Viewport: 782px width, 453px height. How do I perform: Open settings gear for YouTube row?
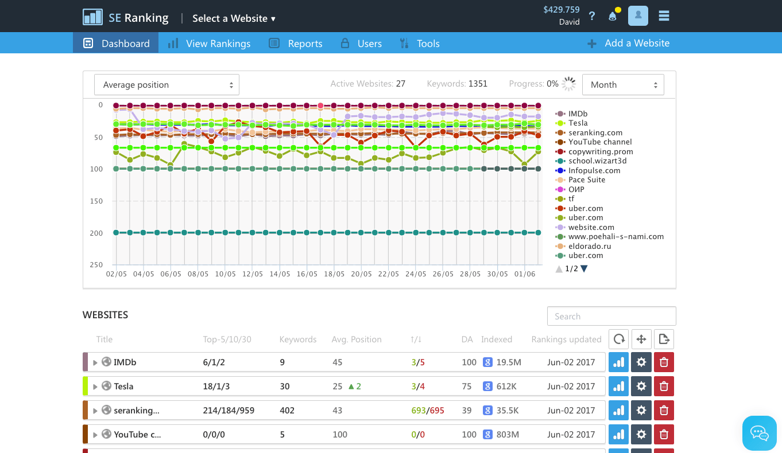(x=641, y=435)
